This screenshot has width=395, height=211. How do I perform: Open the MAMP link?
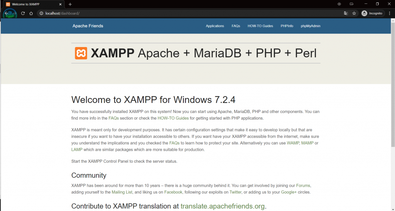point(307,143)
